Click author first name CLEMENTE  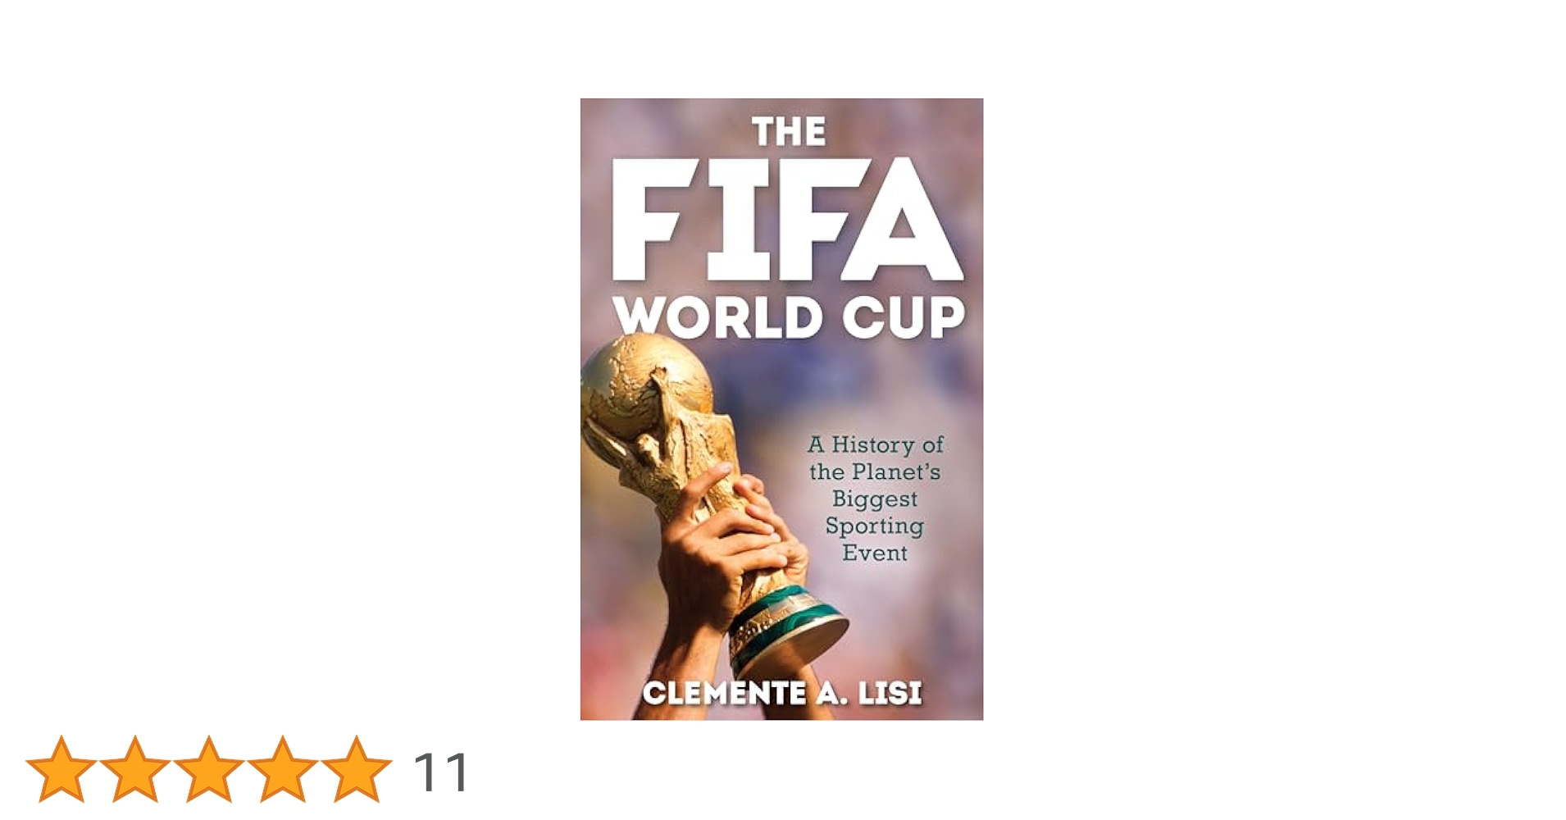pos(724,694)
